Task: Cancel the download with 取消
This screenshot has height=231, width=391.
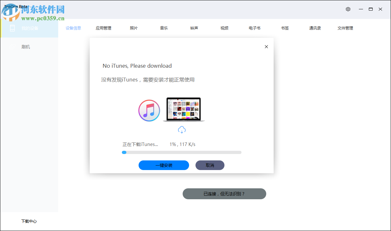Action: 210,165
